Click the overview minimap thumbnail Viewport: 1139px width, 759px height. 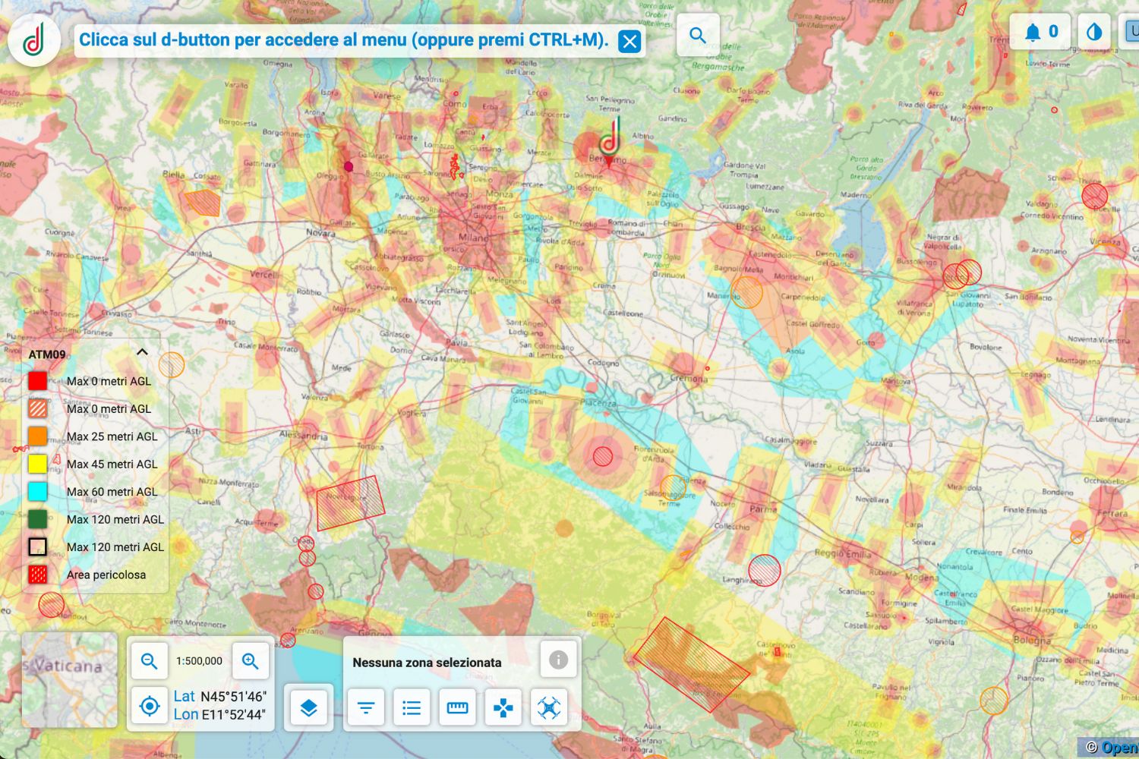coord(70,680)
